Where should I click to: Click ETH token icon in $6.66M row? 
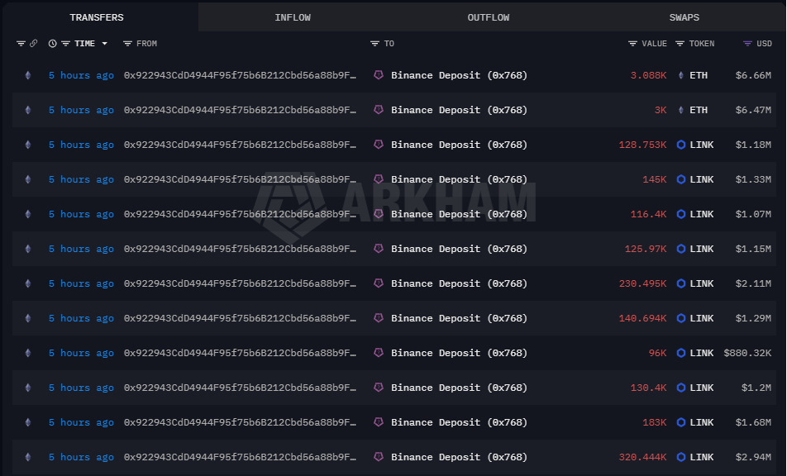click(681, 75)
